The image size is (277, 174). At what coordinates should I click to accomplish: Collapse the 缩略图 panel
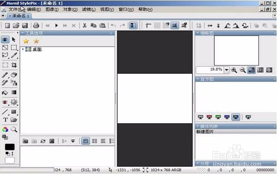(x=197, y=33)
